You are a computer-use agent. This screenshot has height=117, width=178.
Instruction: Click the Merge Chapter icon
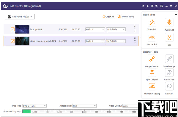pos(152,59)
